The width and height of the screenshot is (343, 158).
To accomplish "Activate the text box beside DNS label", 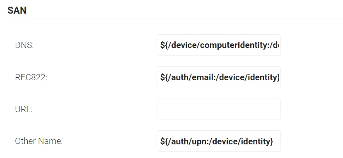I will pyautogui.click(x=219, y=45).
